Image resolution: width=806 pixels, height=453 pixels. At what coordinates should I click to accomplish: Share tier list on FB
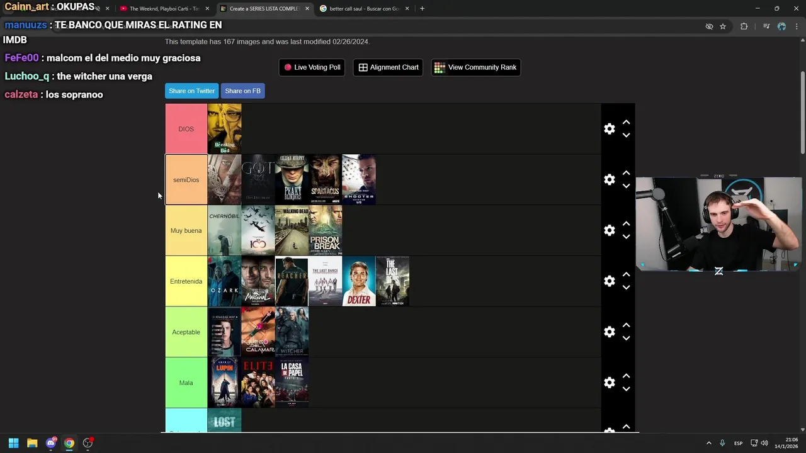[242, 91]
